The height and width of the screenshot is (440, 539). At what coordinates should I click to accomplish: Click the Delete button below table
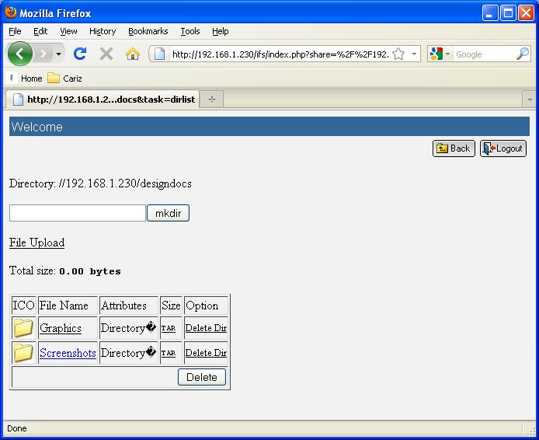coord(202,377)
